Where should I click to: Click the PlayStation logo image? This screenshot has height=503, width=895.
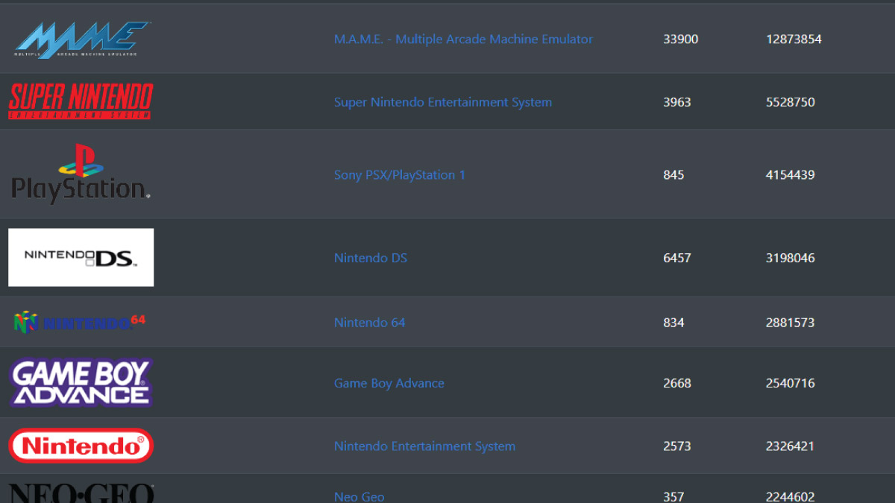[x=81, y=174]
